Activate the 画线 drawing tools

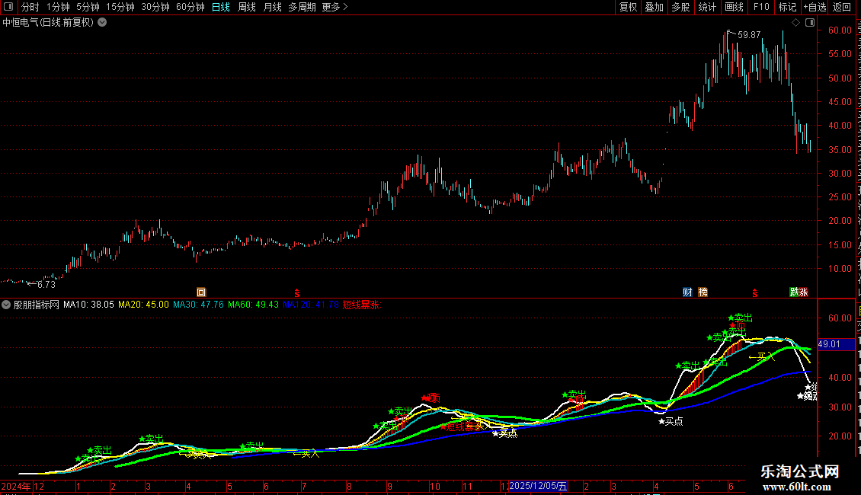(x=734, y=7)
